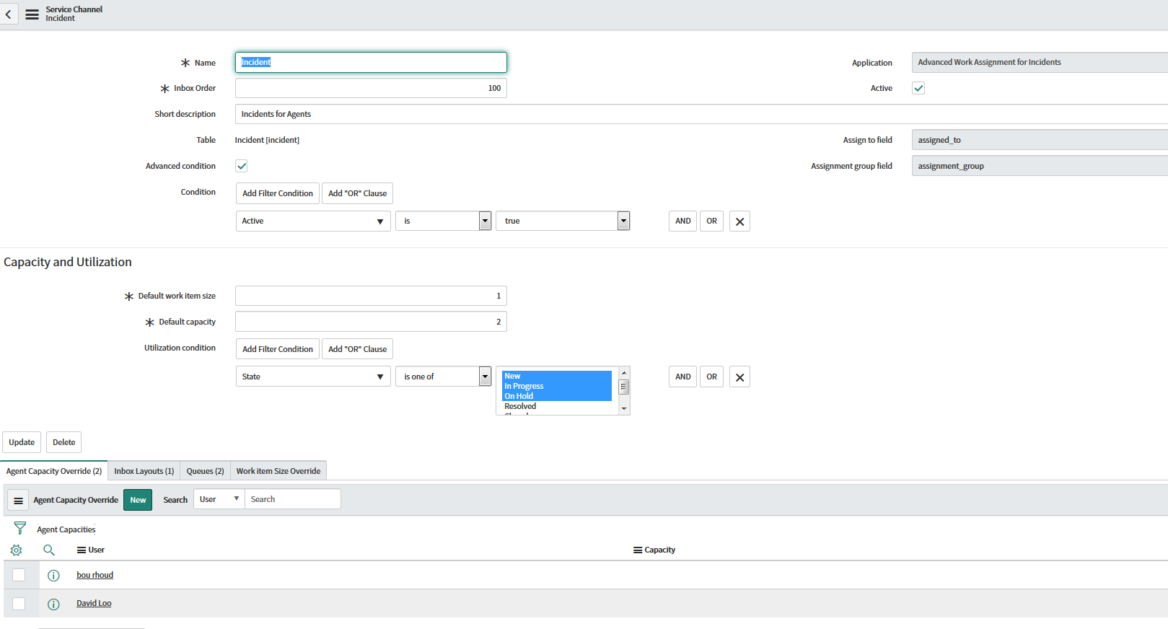Screen dimensions: 1168x629
Task: Toggle the list column search magnifier icon
Action: [x=49, y=550]
